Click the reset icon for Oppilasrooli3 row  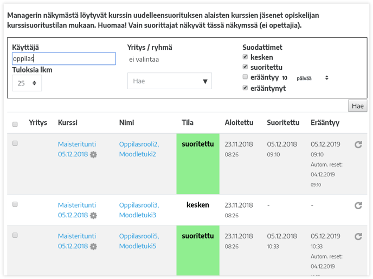(358, 205)
